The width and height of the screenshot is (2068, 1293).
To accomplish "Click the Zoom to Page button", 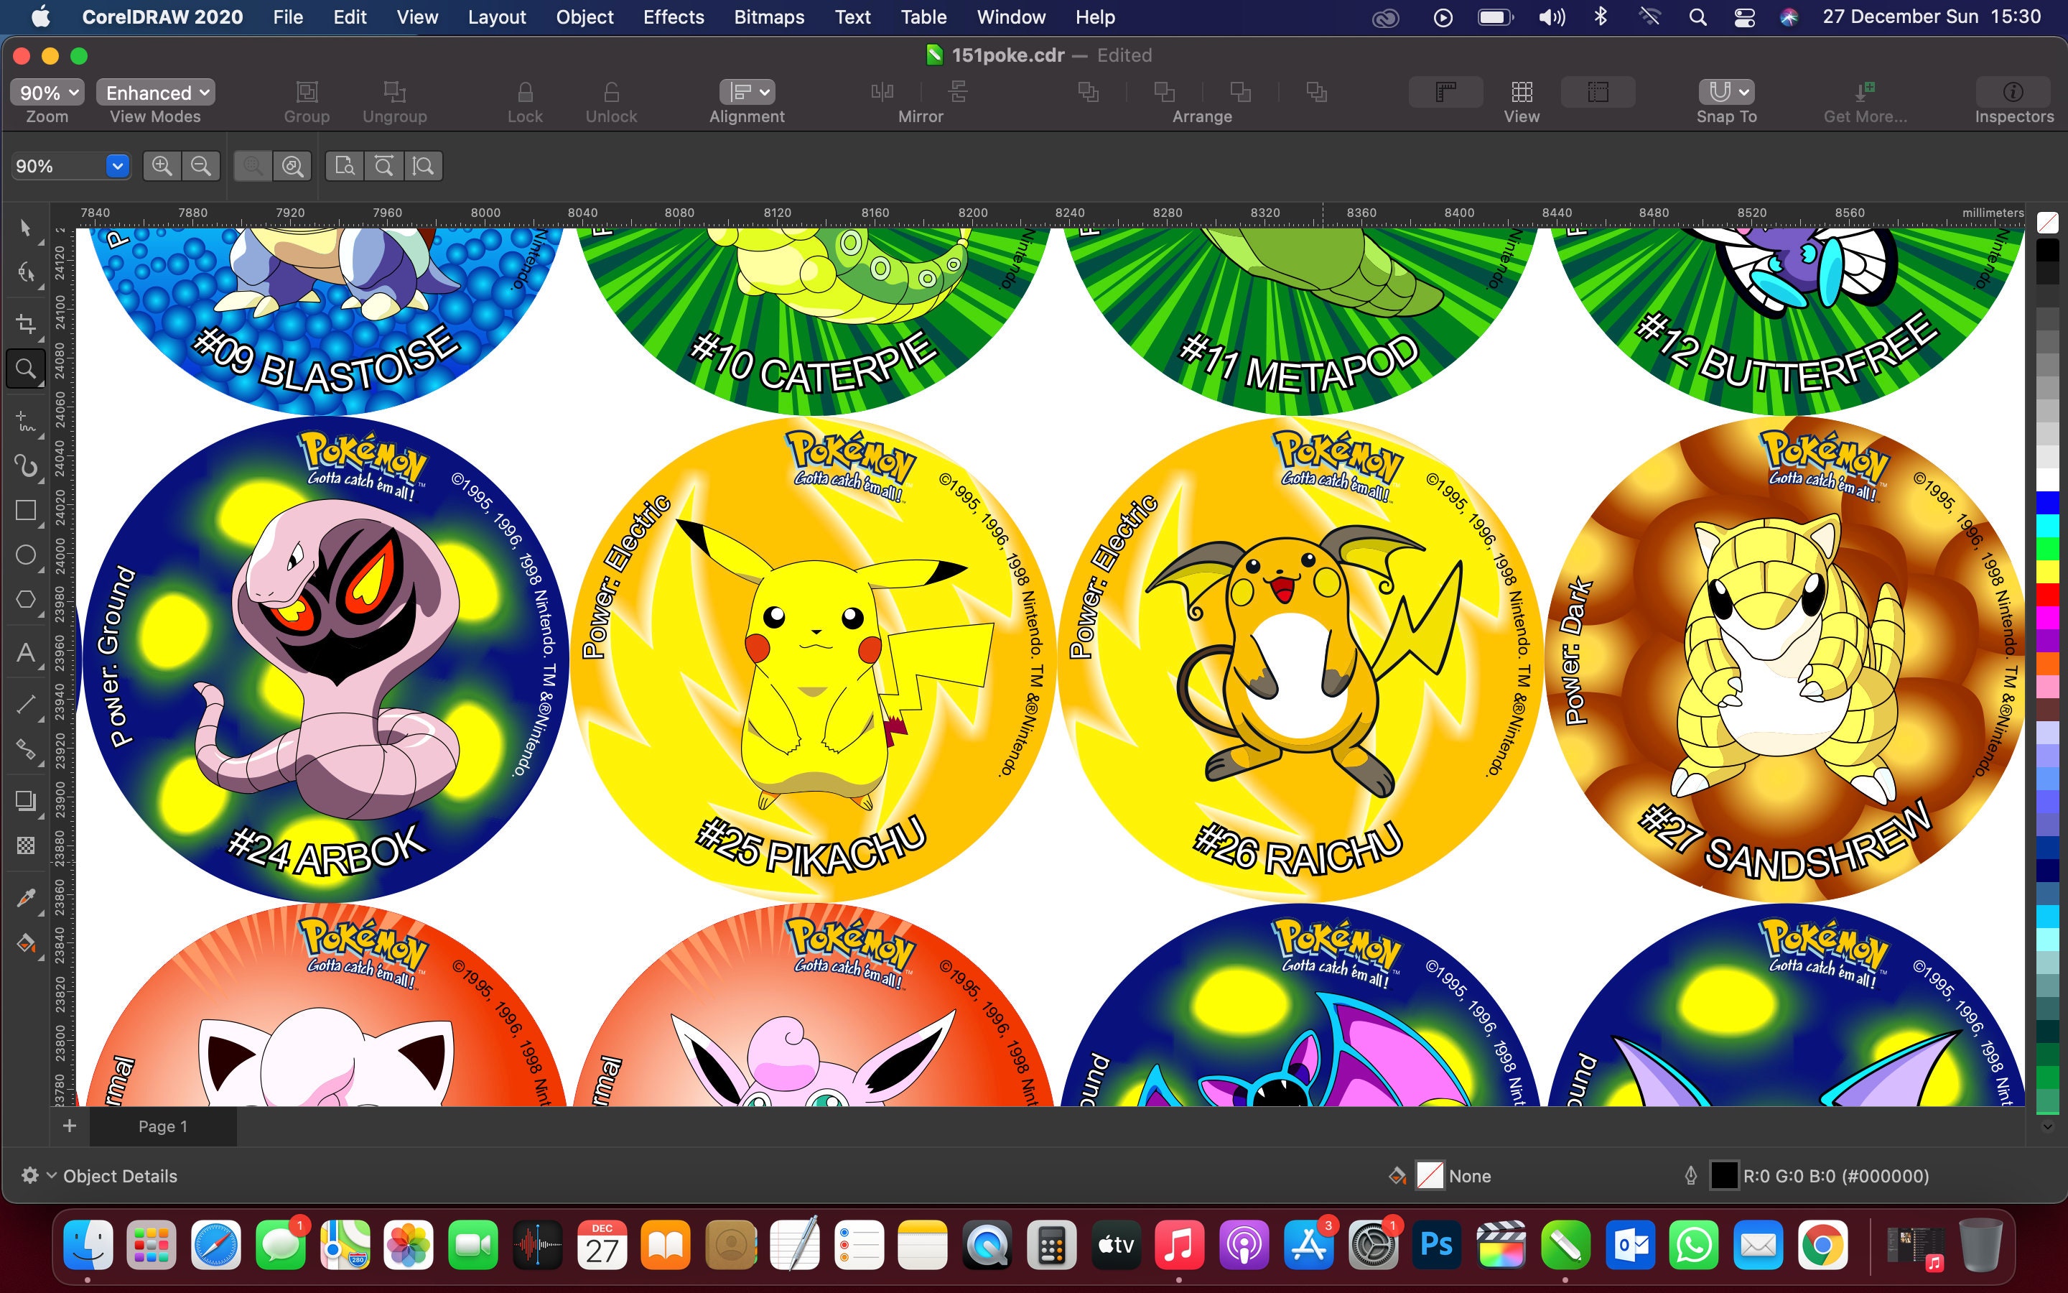I will coord(345,166).
